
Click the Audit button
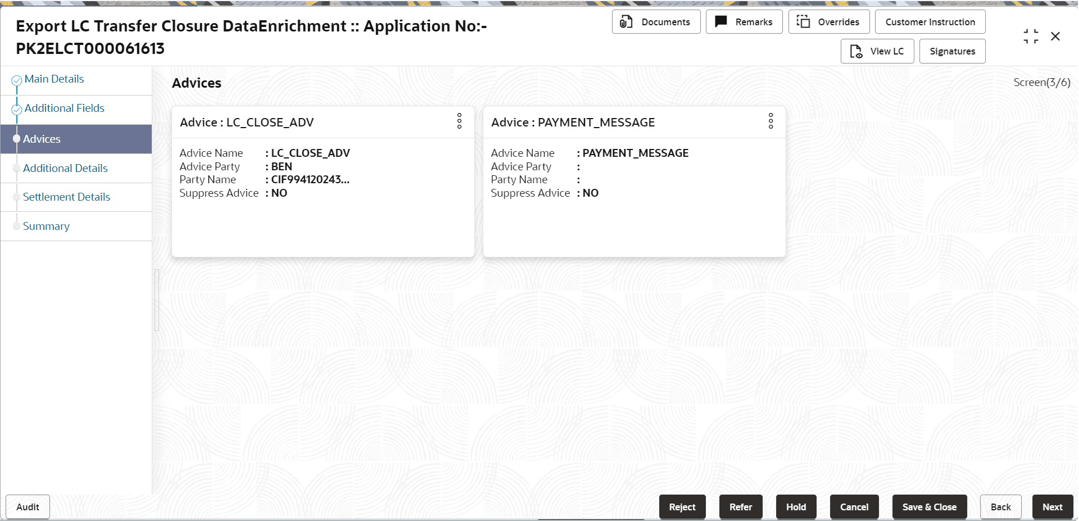[x=28, y=507]
